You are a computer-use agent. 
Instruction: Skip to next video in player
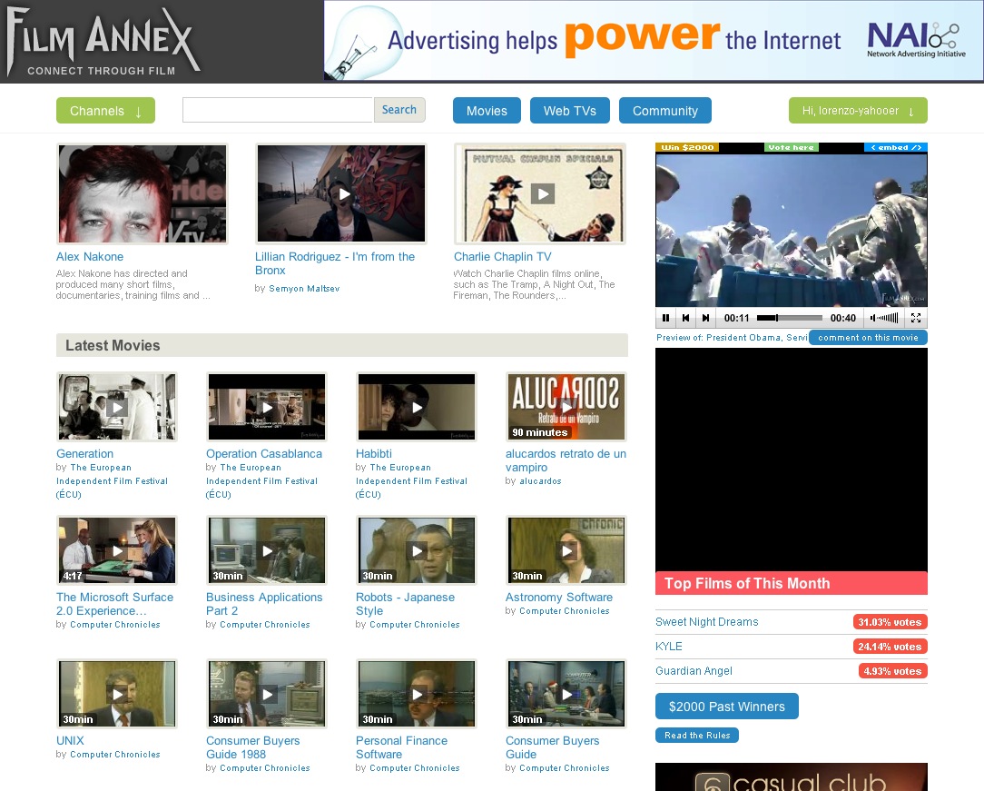705,318
